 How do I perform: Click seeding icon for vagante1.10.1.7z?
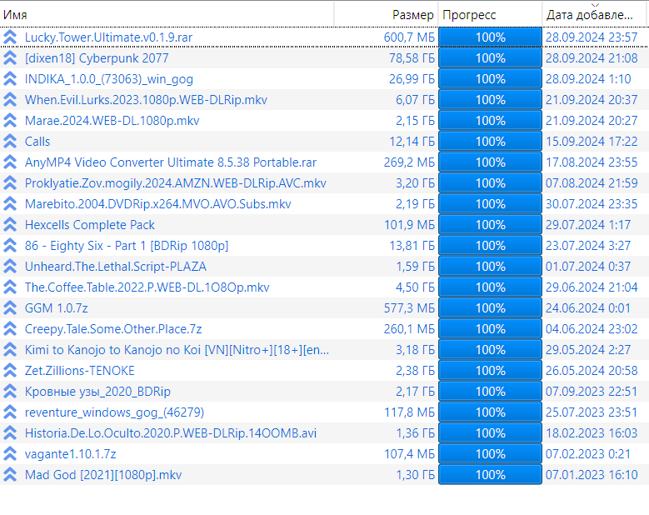[10, 454]
